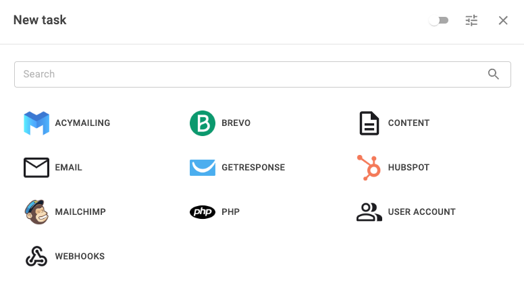This screenshot has height=291, width=524.
Task: Click the HUBSPOT label
Action: click(x=409, y=167)
